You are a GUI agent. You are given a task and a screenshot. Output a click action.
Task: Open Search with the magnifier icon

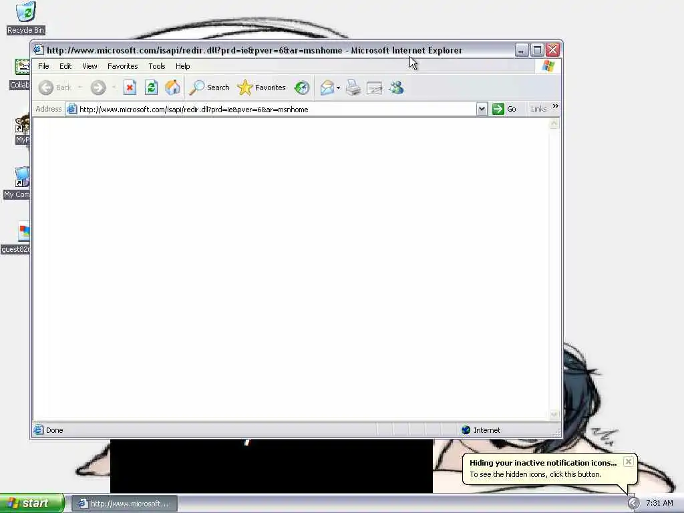pos(209,88)
